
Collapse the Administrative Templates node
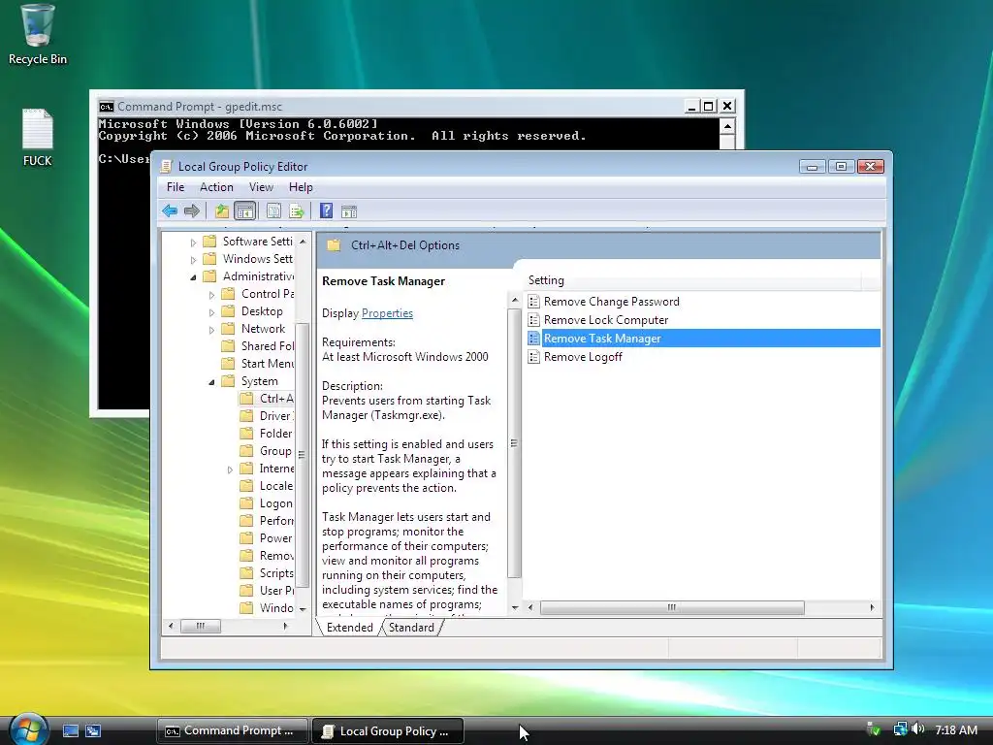(x=193, y=276)
